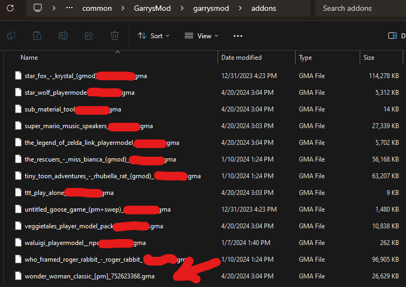Viewport: 406px width, 287px height.
Task: Navigate to the common breadcrumb folder
Action: (x=97, y=8)
